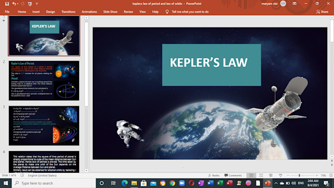Click the Tell me lightbulb icon
The height and width of the screenshot is (188, 334).
click(167, 12)
